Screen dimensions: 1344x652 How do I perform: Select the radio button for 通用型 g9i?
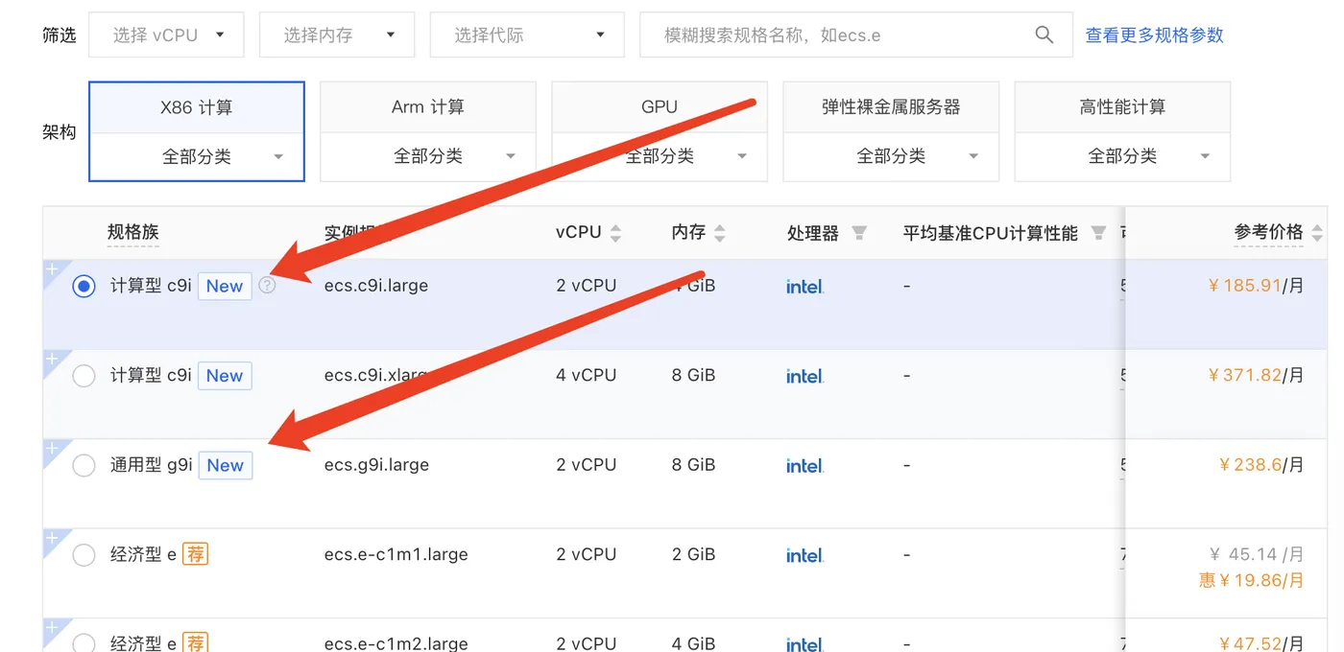tap(84, 464)
